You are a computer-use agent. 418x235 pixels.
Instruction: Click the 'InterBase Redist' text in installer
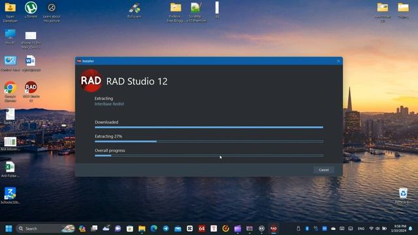pyautogui.click(x=109, y=104)
